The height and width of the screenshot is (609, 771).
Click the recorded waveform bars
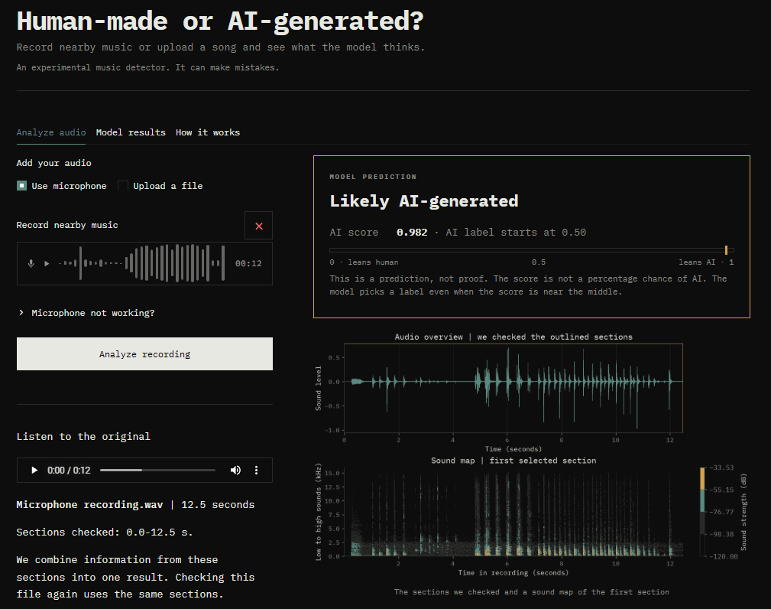pos(141,263)
